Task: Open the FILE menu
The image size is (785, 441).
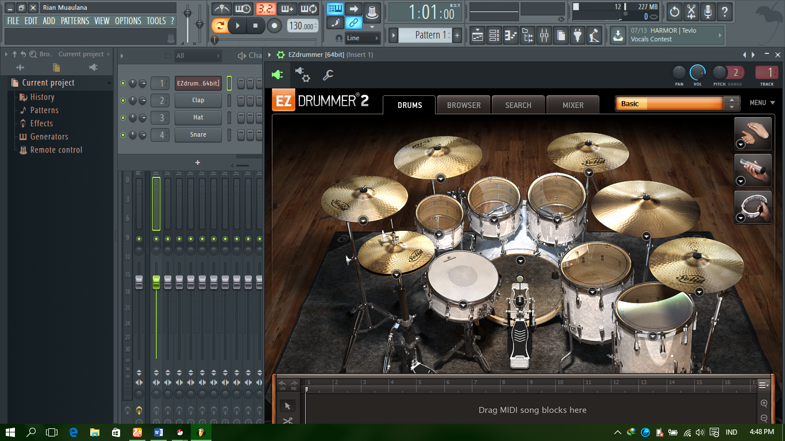Action: 13,21
